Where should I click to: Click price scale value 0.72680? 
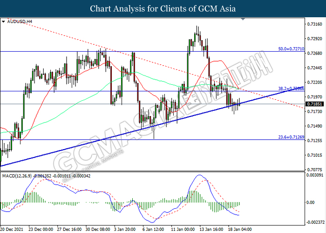[314, 53]
